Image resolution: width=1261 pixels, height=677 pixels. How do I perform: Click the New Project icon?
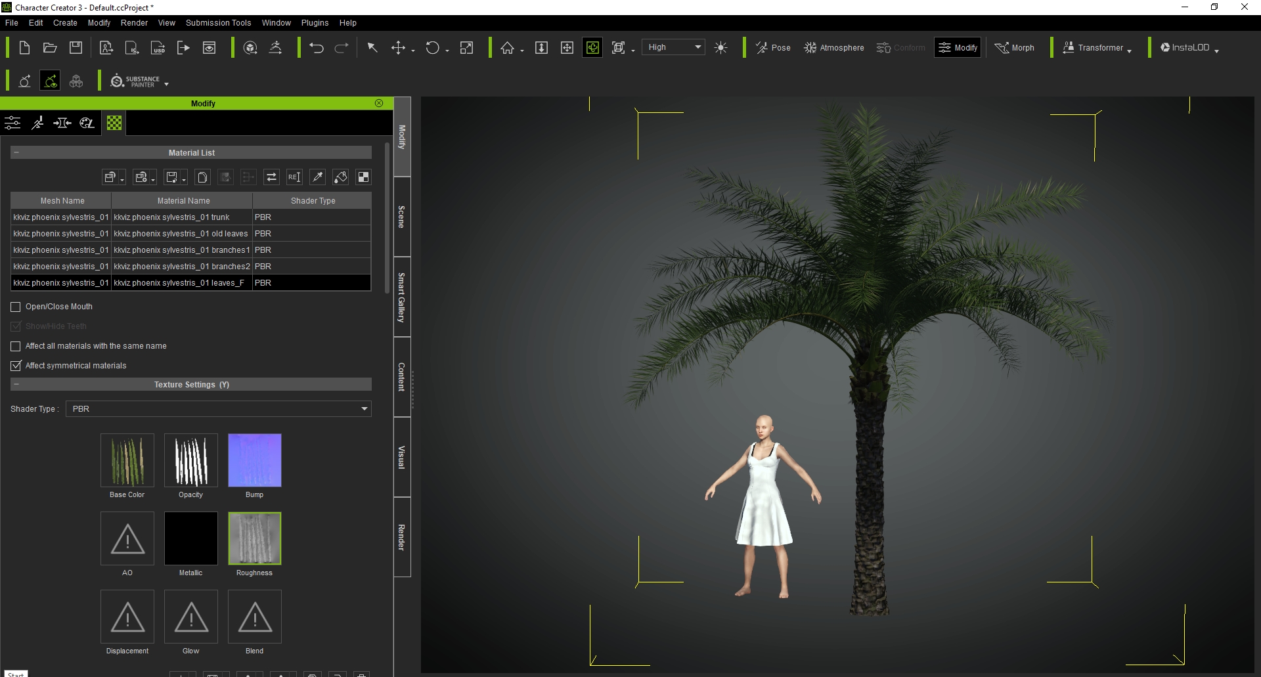(24, 47)
